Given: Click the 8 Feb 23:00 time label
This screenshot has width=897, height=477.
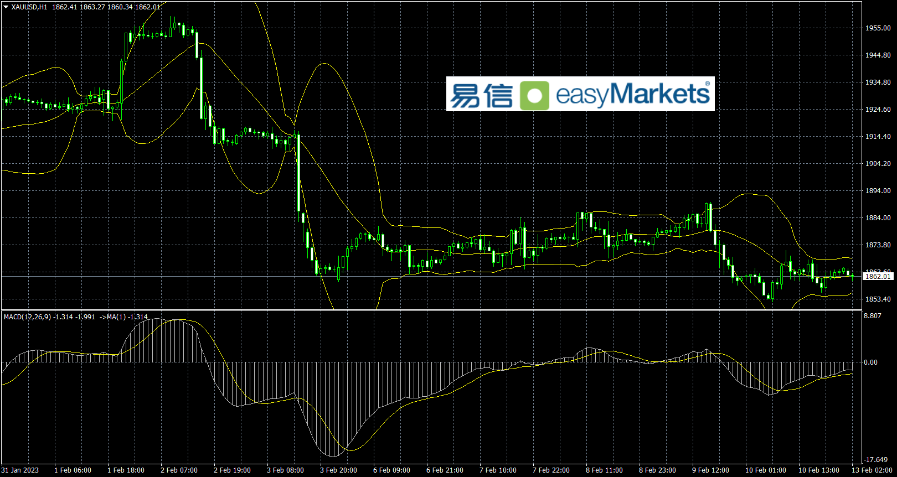Looking at the screenshot, I should (x=657, y=470).
